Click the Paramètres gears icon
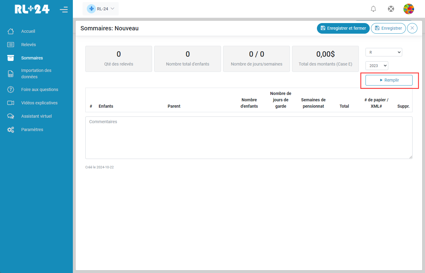This screenshot has width=425, height=273. point(11,130)
